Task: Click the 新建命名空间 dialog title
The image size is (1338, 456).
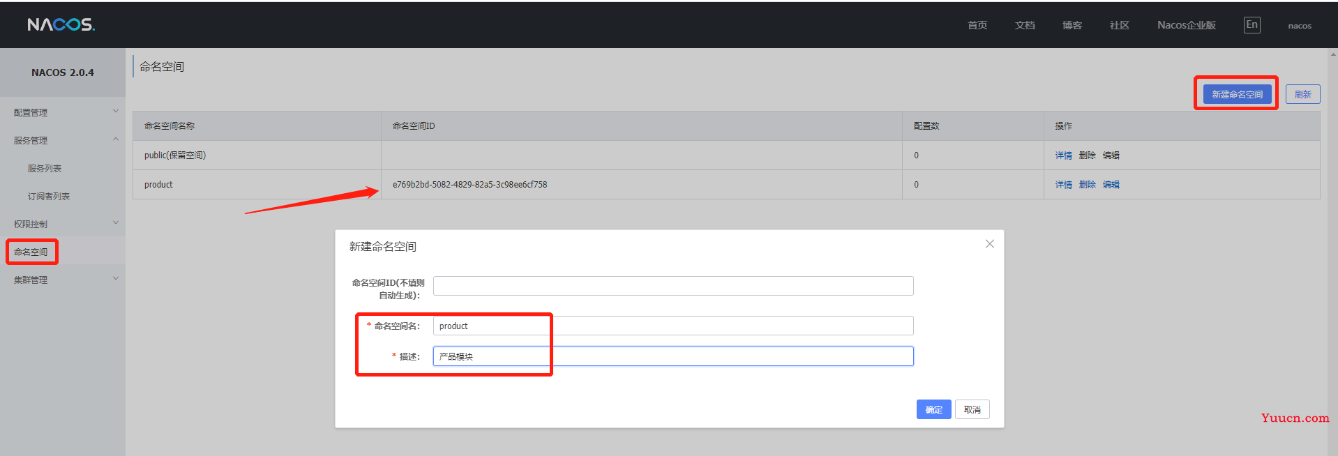Action: 382,247
